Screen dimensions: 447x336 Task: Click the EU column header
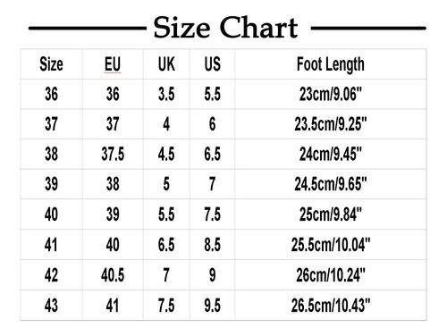tap(113, 64)
